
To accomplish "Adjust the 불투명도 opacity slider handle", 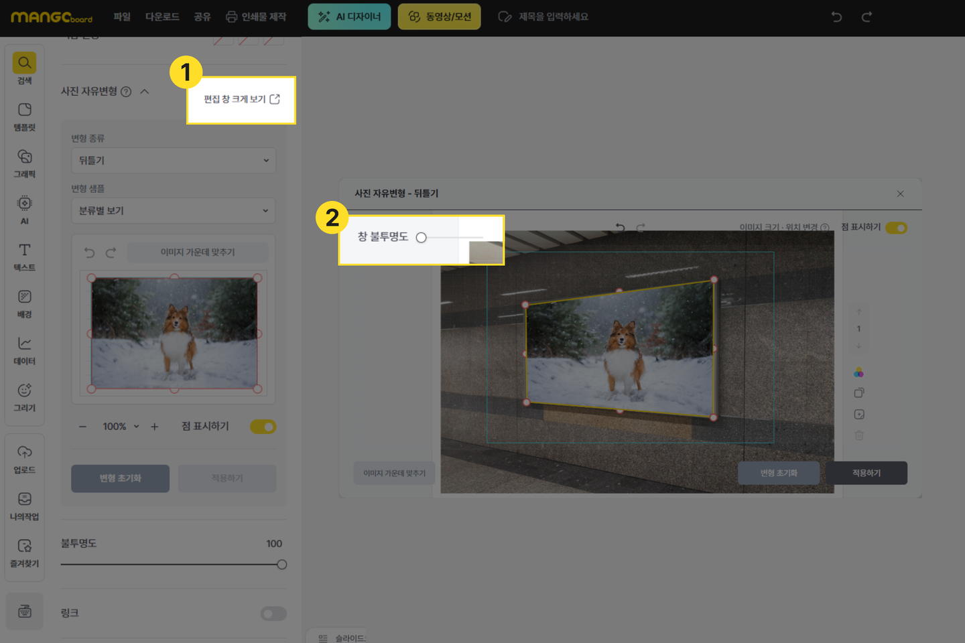I will pos(281,565).
